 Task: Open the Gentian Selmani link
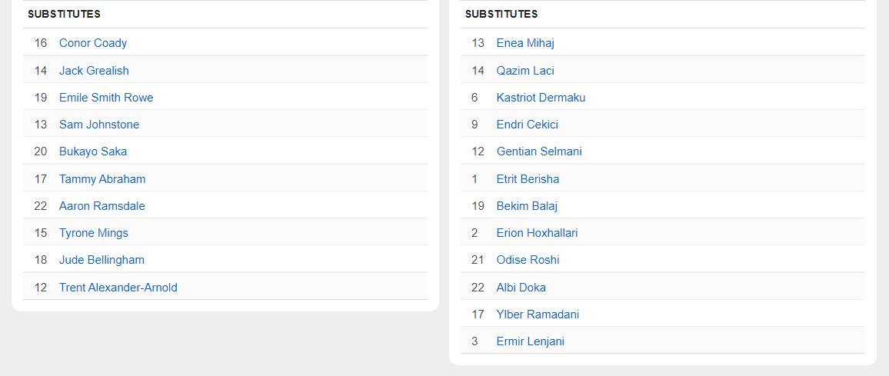tap(539, 151)
